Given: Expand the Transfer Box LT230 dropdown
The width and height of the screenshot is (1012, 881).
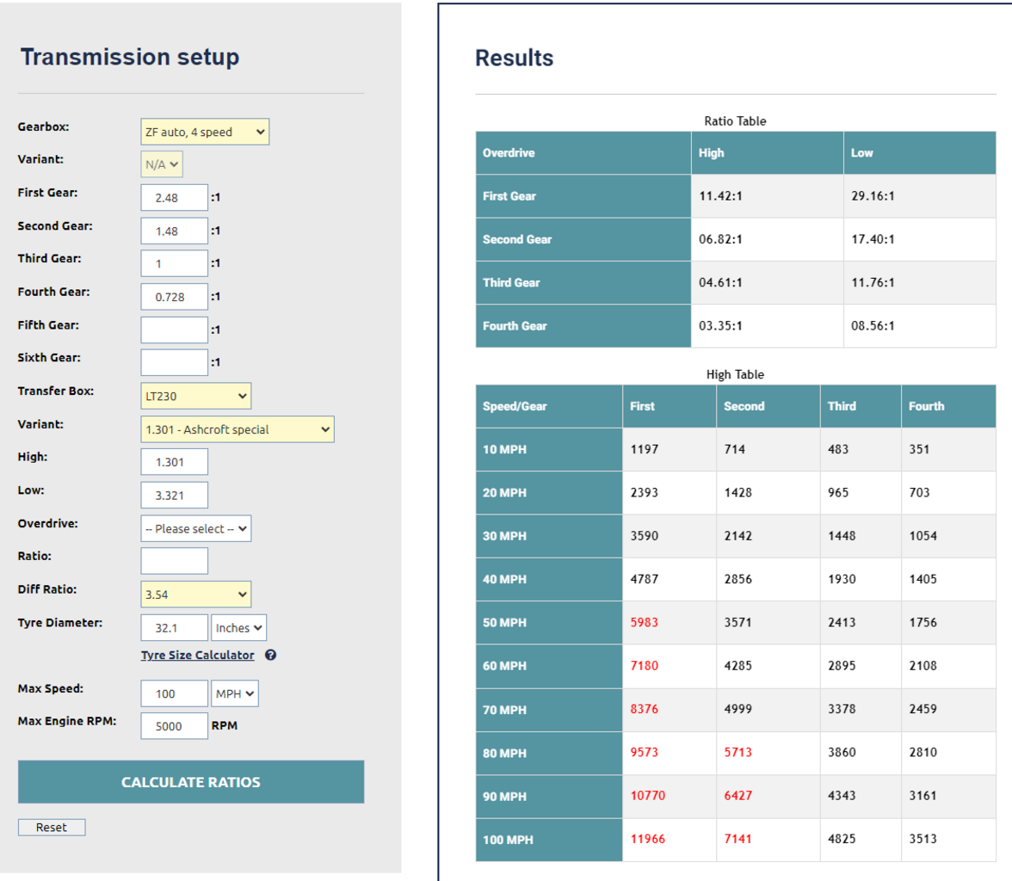Looking at the screenshot, I should tap(195, 397).
